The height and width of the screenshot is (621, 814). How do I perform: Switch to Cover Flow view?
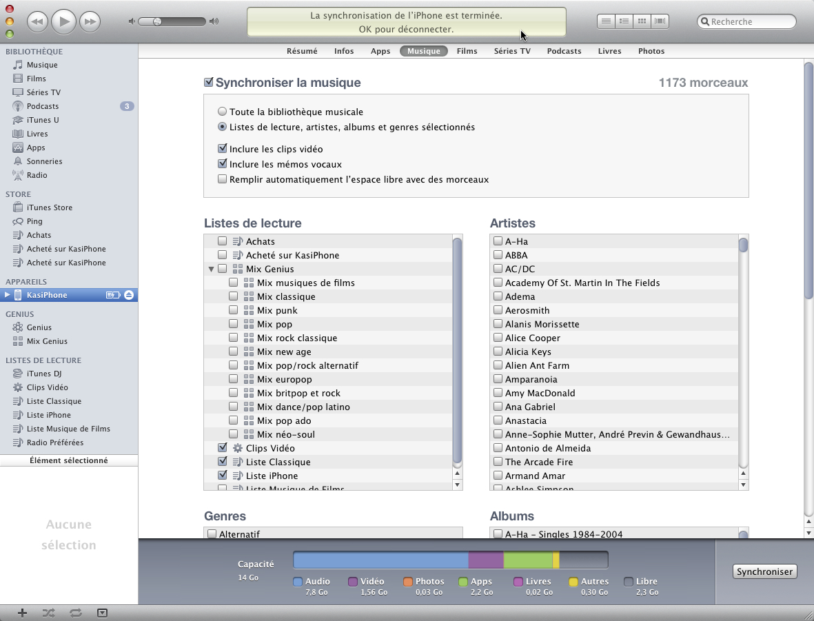tap(660, 21)
